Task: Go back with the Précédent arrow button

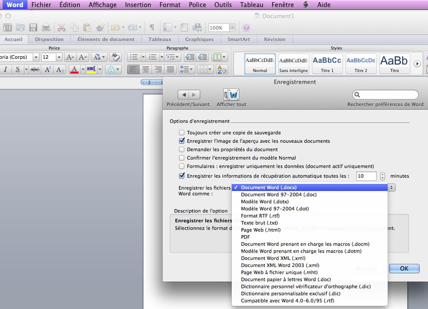Action: 183,95
